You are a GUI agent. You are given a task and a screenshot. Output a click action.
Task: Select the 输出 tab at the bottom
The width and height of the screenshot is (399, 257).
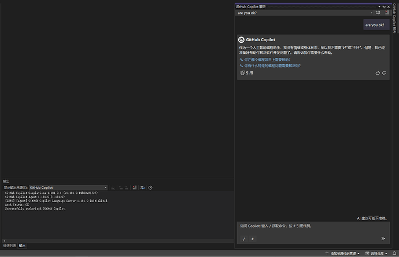(x=22, y=245)
